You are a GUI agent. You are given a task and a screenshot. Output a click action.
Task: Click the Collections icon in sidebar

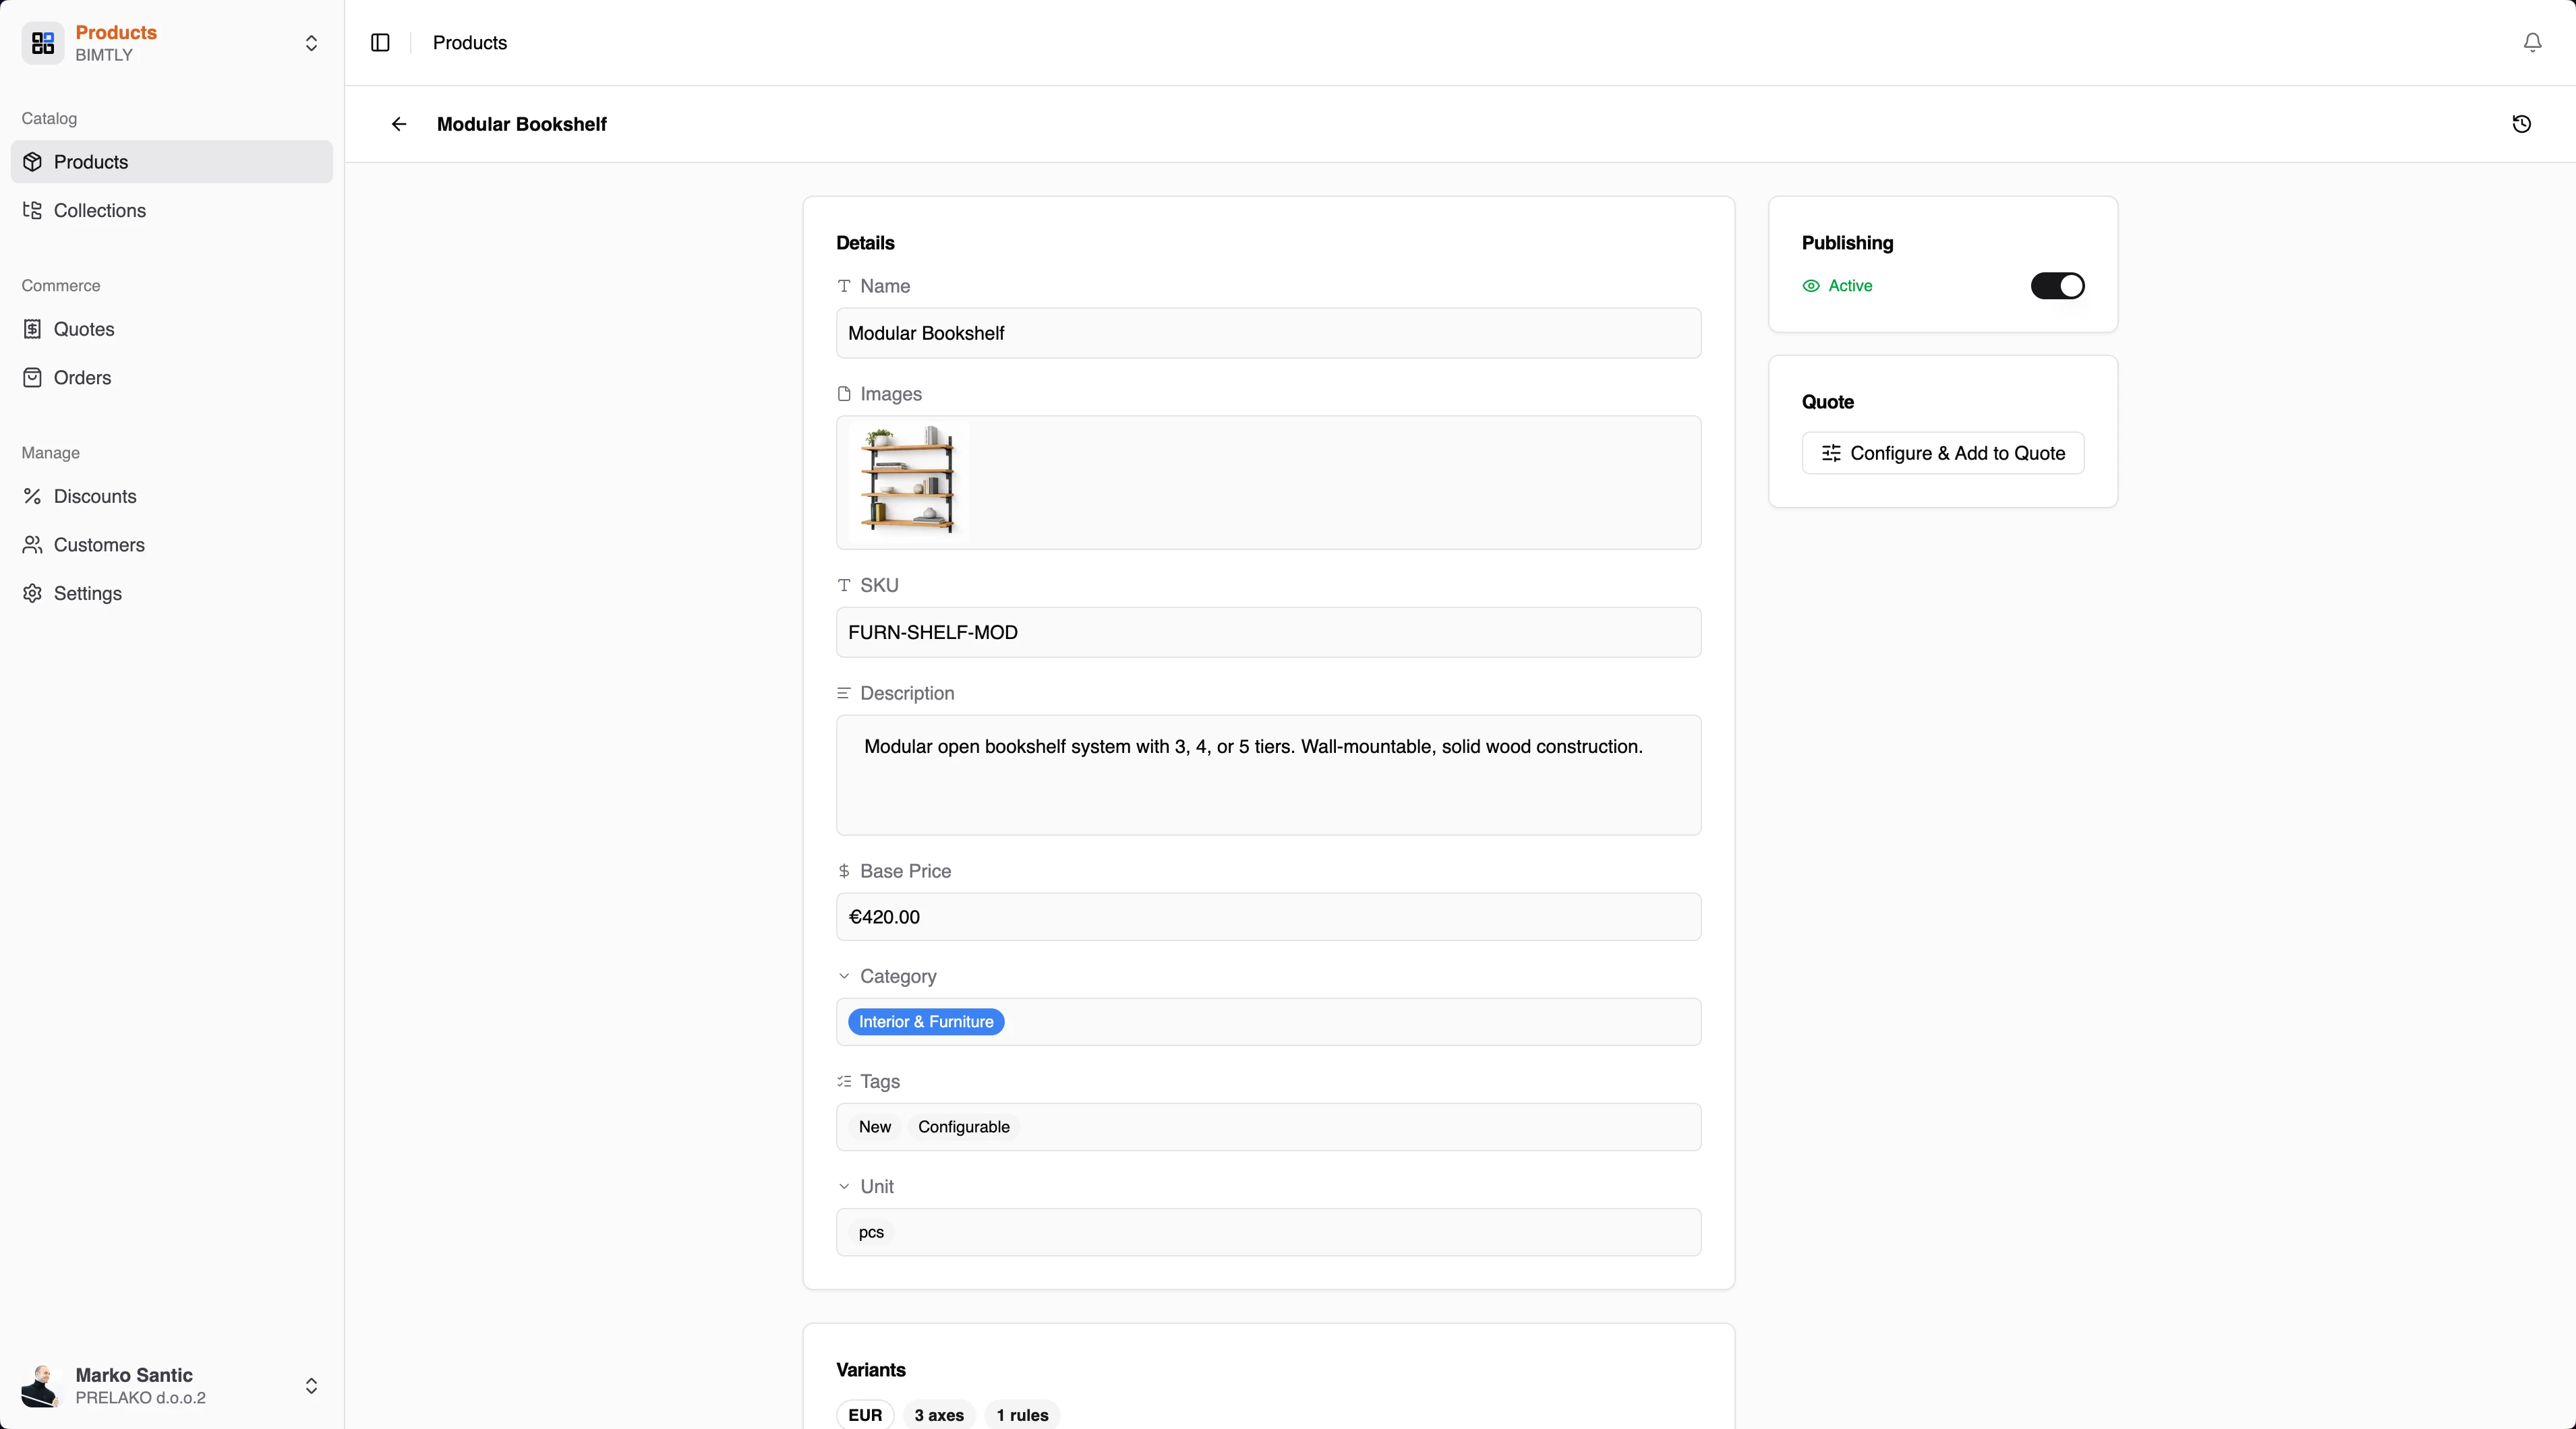(32, 210)
